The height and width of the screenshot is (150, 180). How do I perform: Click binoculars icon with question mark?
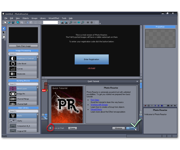coord(62,22)
